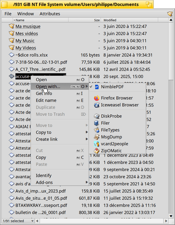Click the Firefox Browser icon
Image resolution: width=175 pixels, height=225 pixels.
point(97,98)
